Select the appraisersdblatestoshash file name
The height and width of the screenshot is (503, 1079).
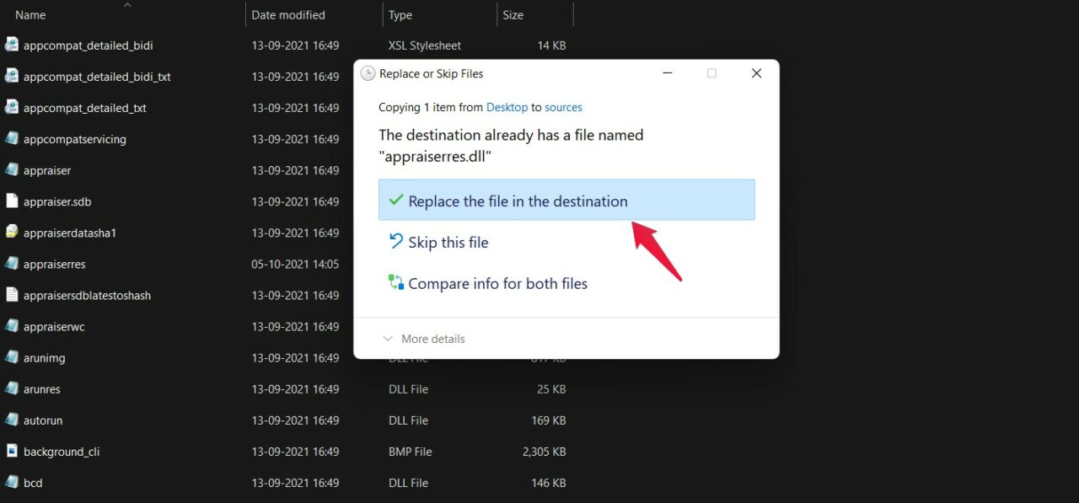(87, 295)
